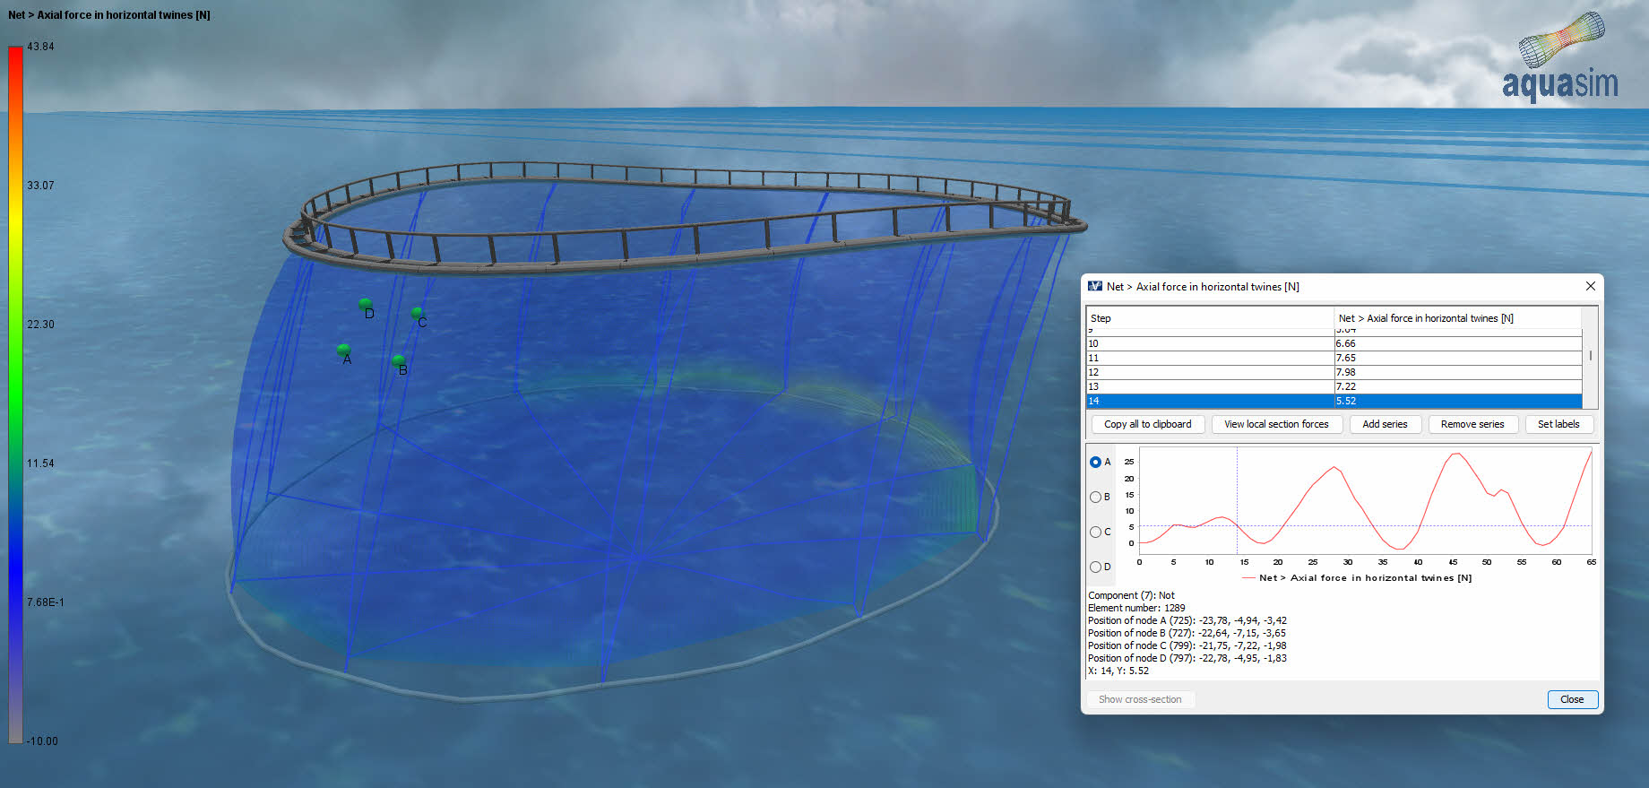Click green node marker A on net

[343, 350]
